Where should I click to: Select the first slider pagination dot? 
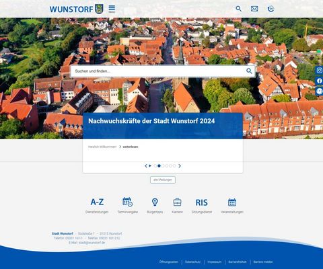click(x=155, y=166)
